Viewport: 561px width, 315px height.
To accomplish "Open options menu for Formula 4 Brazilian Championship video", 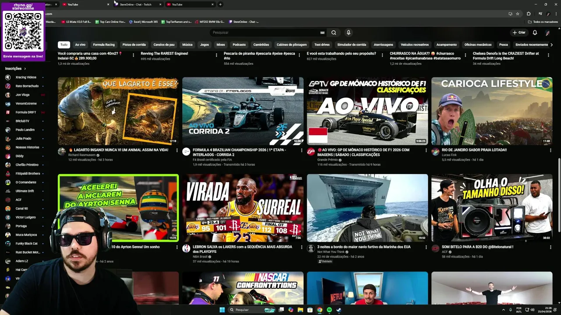I will pos(302,150).
